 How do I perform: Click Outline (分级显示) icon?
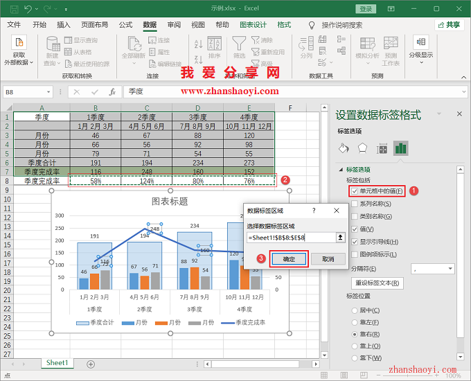point(421,42)
